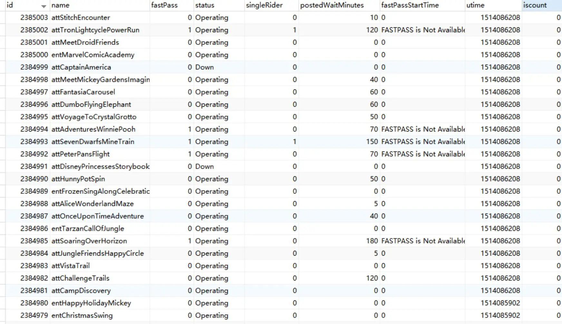Select the singleRider value 1 for attTronLightcyclePowerRun
Image resolution: width=562 pixels, height=324 pixels.
(271, 30)
